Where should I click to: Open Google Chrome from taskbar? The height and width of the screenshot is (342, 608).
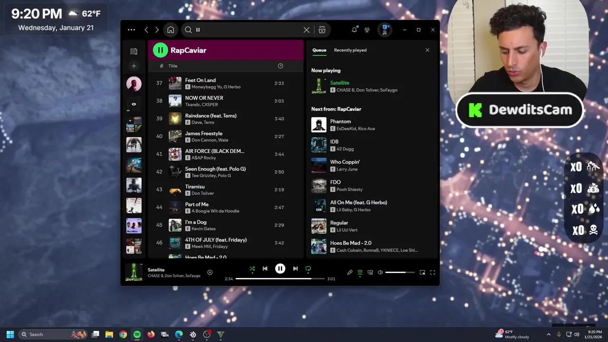pos(123,334)
